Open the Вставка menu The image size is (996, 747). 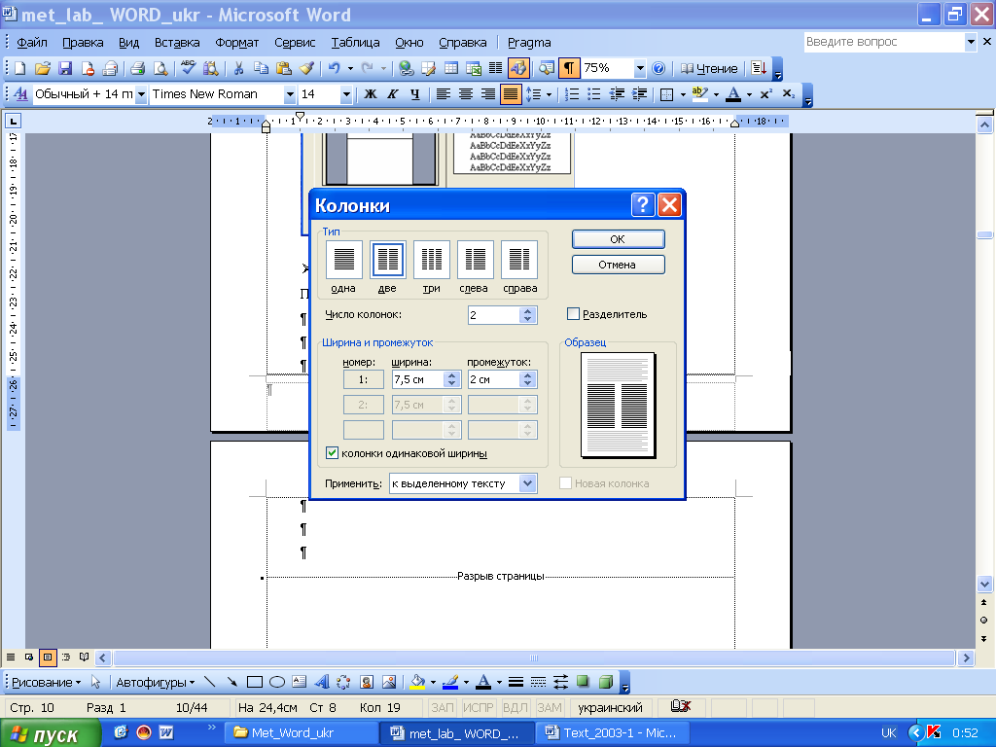click(x=177, y=43)
